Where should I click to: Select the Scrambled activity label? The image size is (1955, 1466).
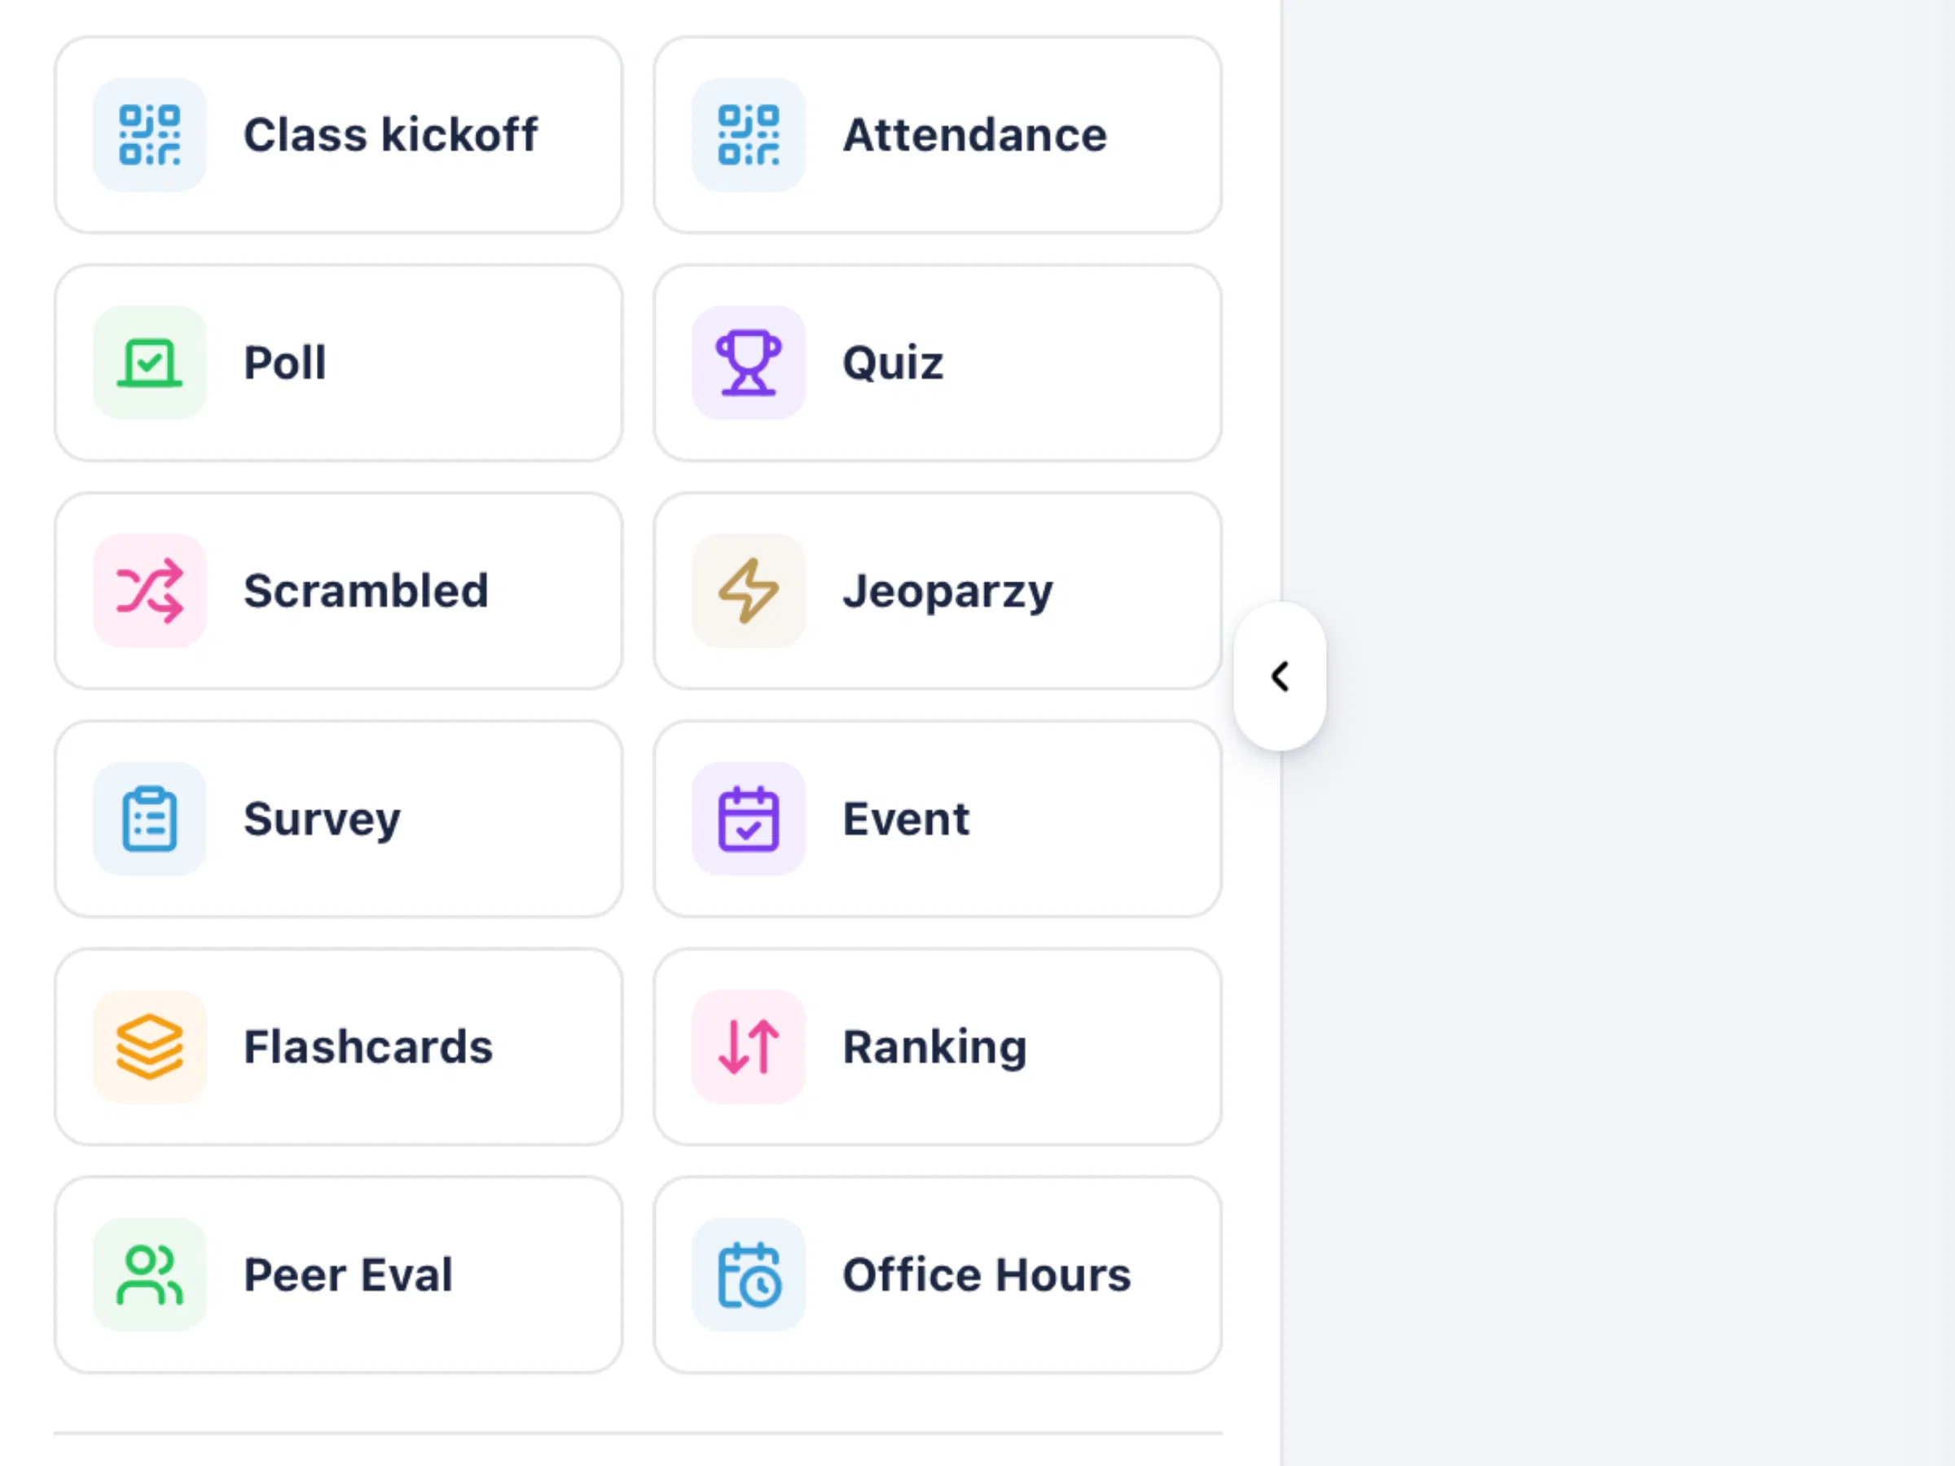pyautogui.click(x=366, y=590)
